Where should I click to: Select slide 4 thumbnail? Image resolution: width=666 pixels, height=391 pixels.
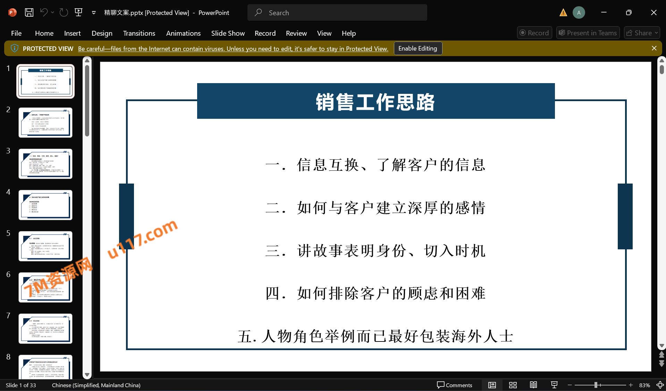(45, 205)
